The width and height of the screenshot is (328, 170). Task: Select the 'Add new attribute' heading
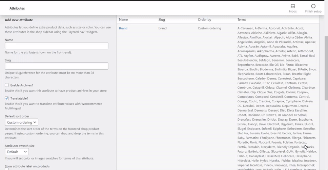tap(19, 20)
